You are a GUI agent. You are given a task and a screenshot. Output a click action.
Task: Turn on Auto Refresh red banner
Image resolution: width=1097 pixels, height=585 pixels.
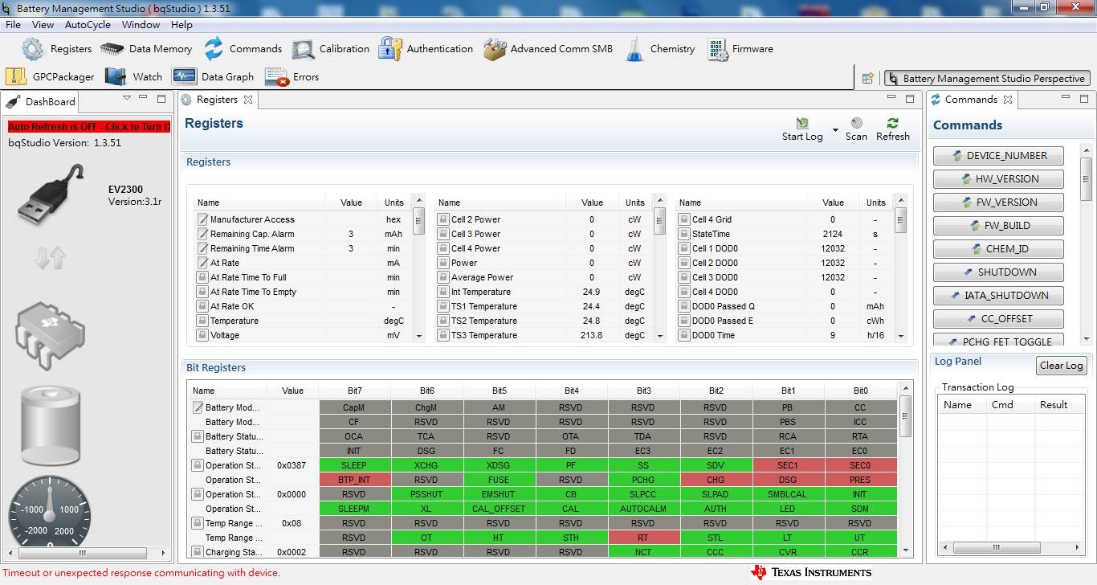[x=89, y=127]
